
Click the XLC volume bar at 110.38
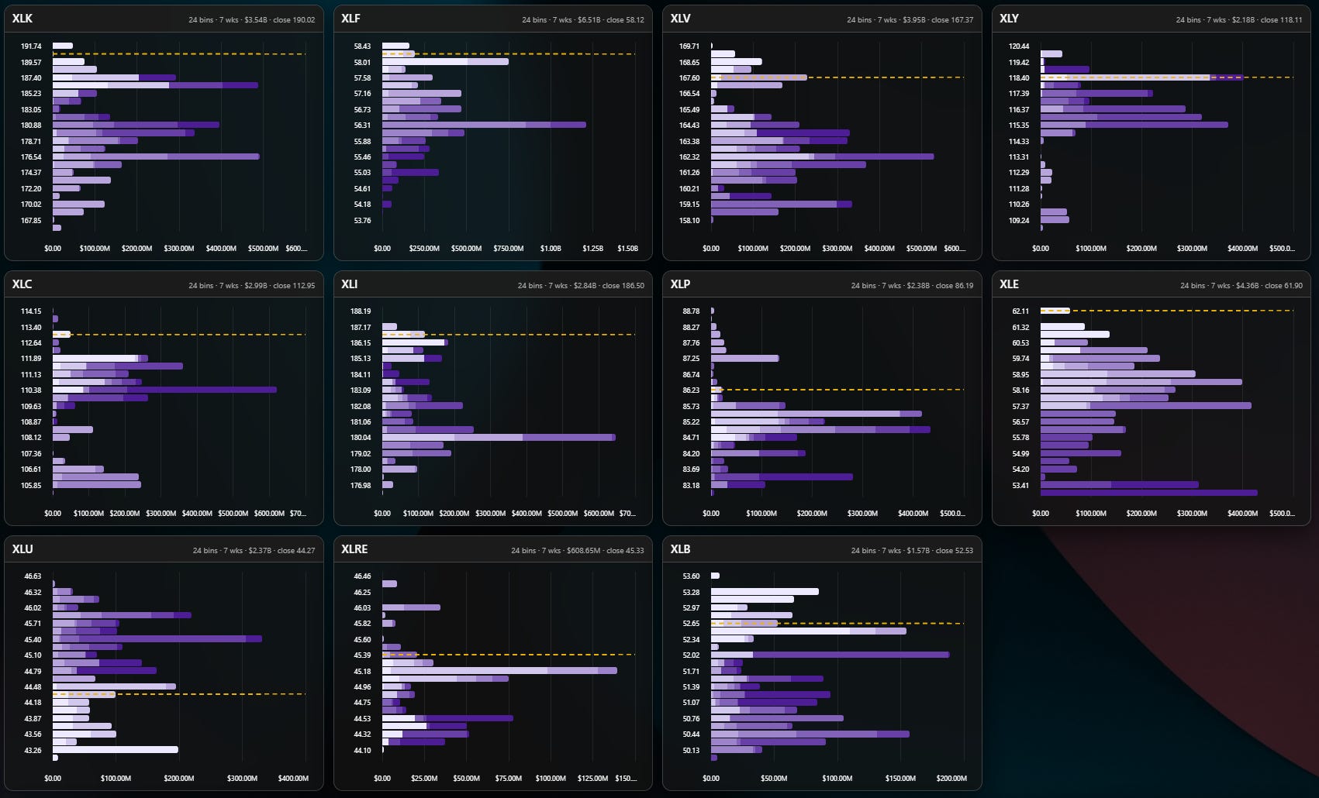pyautogui.click(x=164, y=390)
